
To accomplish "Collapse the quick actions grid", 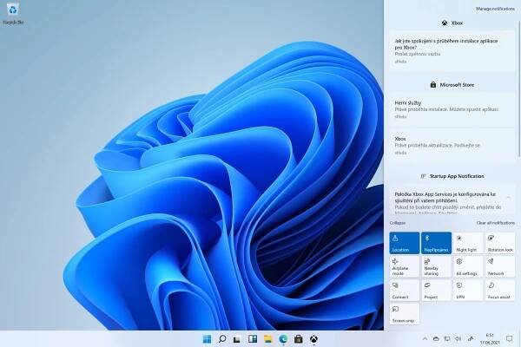I will (x=400, y=224).
